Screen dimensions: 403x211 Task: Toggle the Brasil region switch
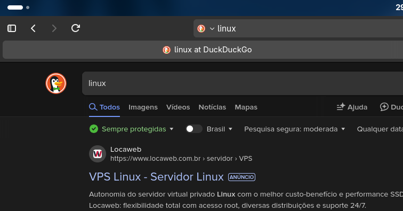pos(194,129)
